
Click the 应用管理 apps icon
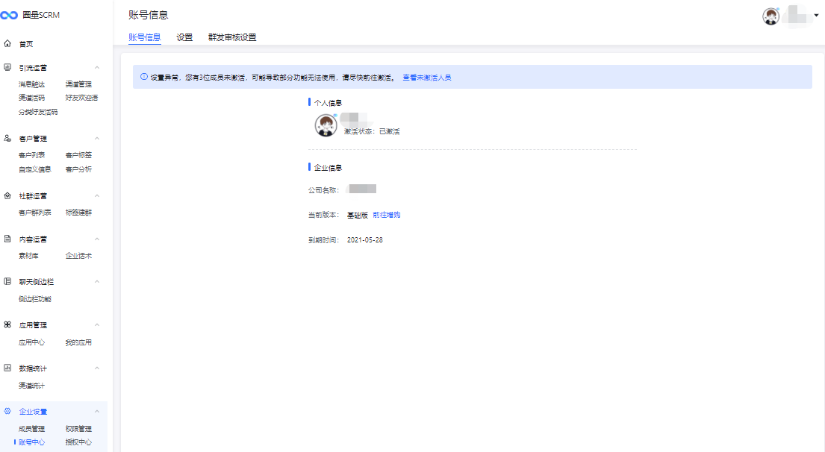(x=7, y=325)
